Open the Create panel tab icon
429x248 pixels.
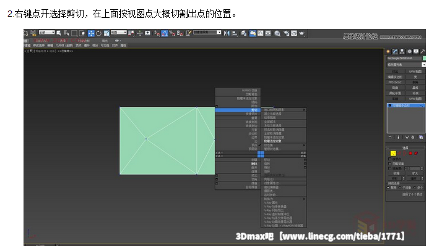point(388,51)
